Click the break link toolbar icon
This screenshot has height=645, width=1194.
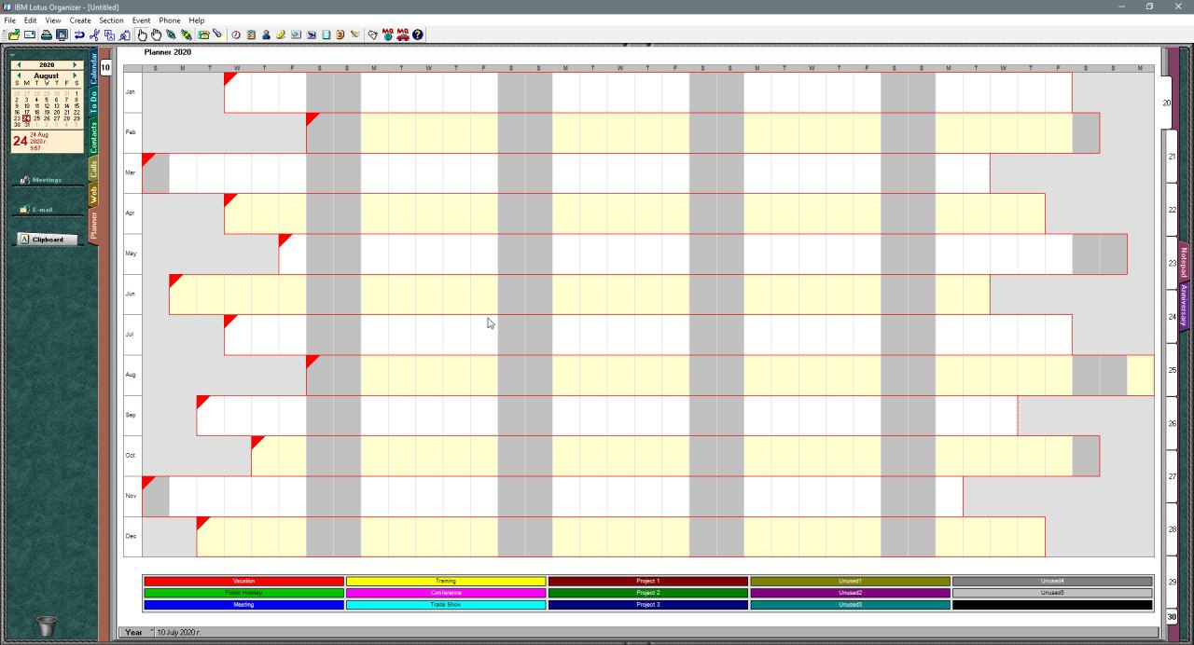[187, 34]
